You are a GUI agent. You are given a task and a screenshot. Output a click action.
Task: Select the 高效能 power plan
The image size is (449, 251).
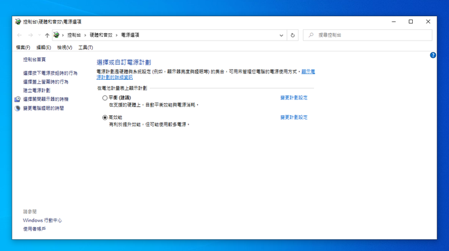click(x=105, y=118)
